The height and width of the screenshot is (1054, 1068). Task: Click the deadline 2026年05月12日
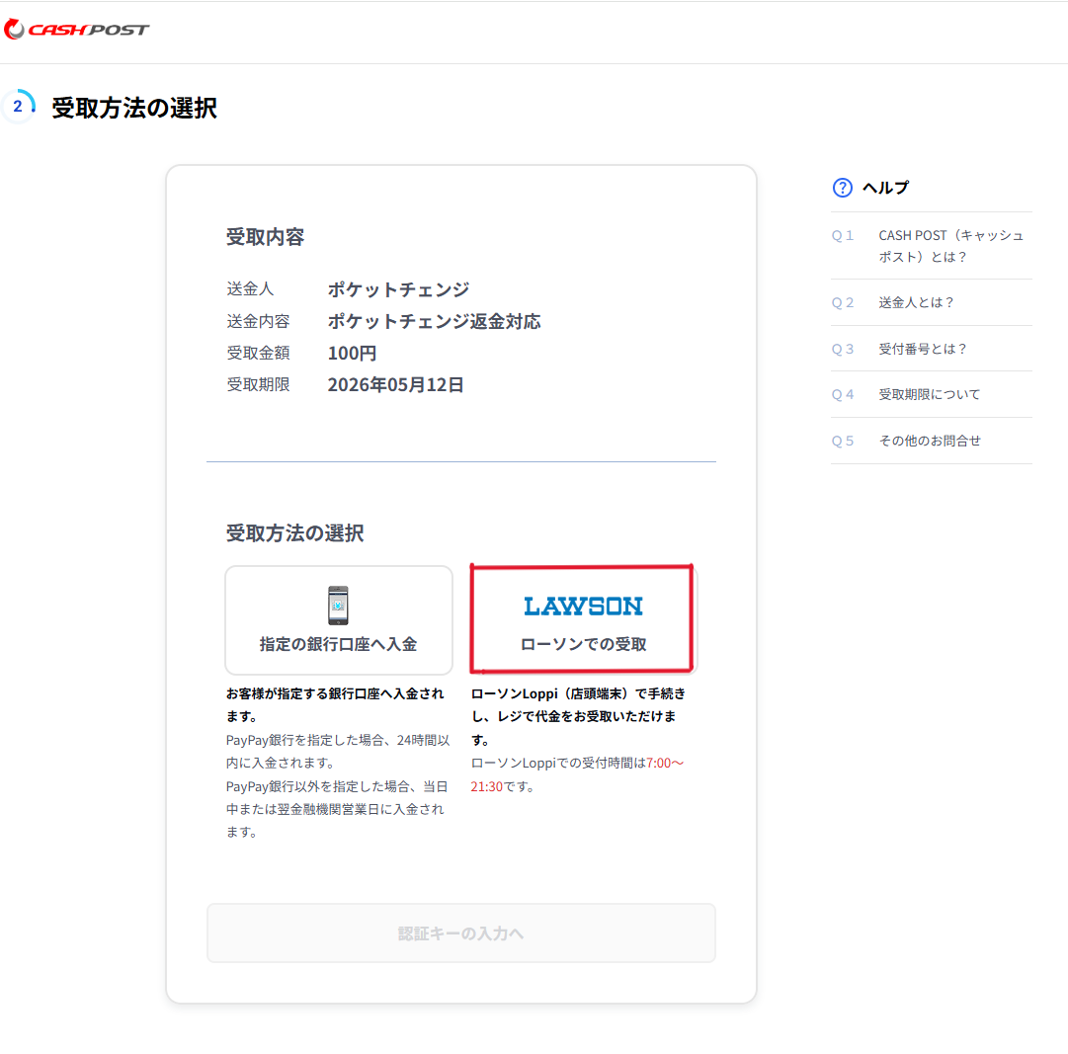click(396, 384)
